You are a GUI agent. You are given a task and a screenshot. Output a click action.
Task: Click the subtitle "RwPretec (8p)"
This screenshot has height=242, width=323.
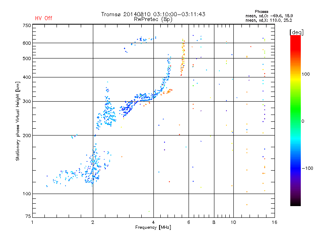tap(153, 19)
